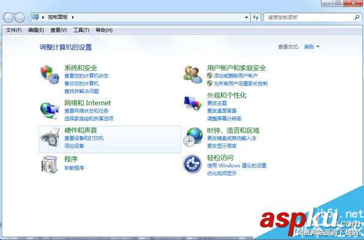This screenshot has width=364, height=240.
Task: Click the search magnifier icon
Action: tap(357, 17)
